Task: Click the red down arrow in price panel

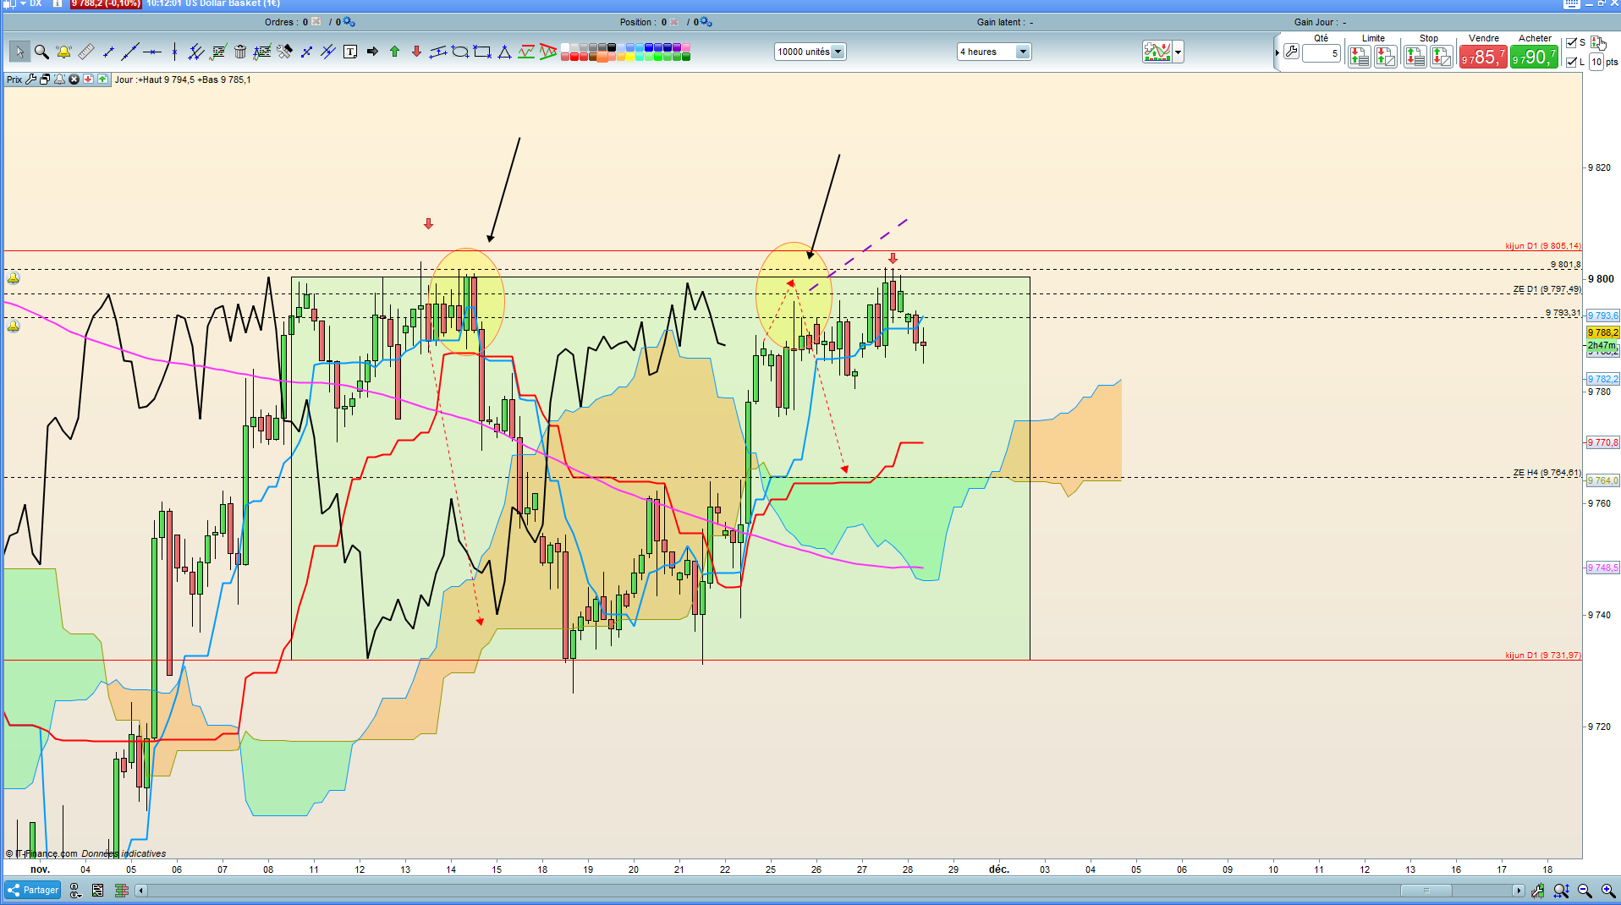Action: 88,80
